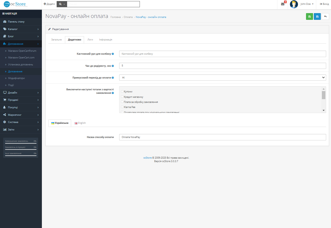Click totals list scroll-down arrow
Image resolution: width=331 pixels, height=228 pixels.
point(323,110)
